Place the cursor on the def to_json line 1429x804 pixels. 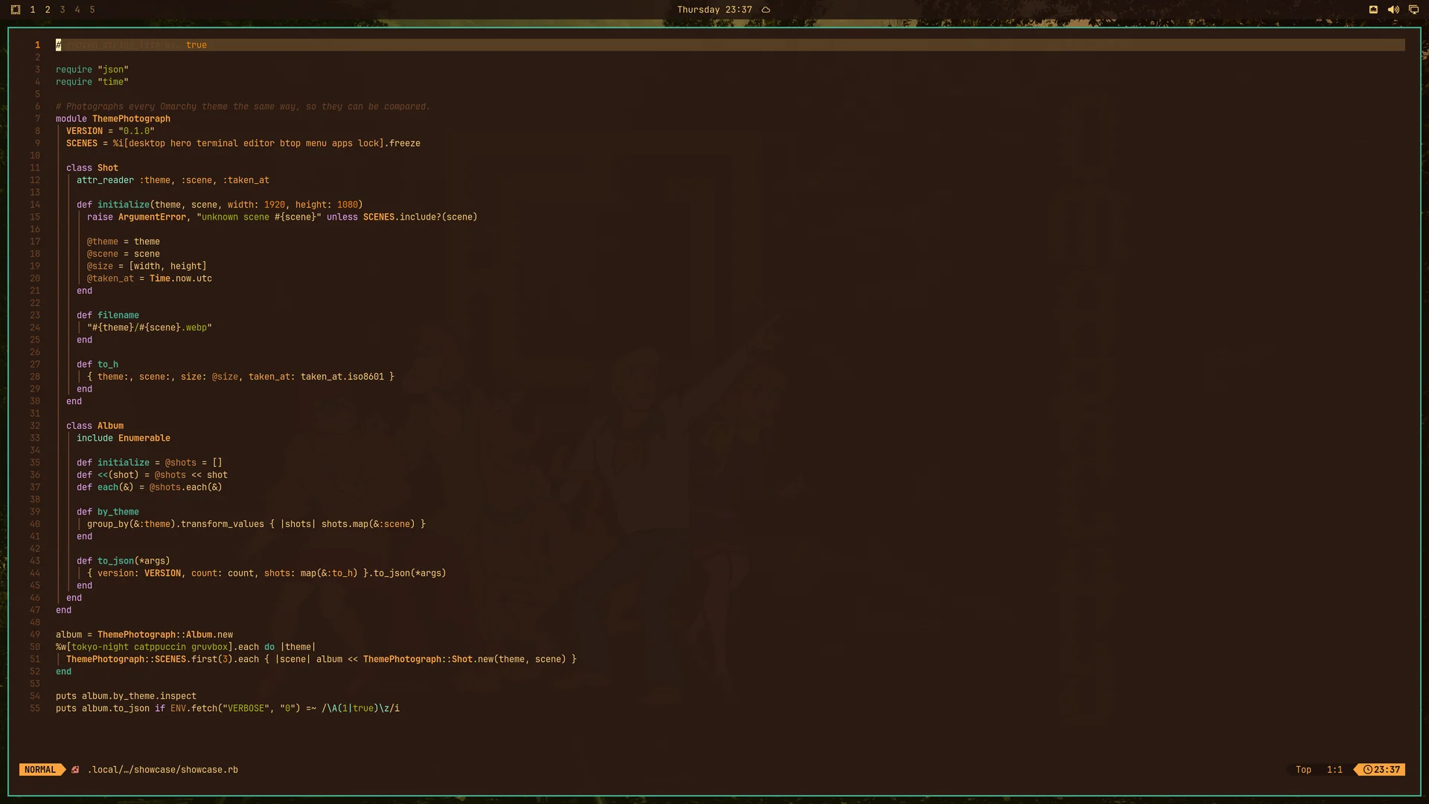click(124, 561)
